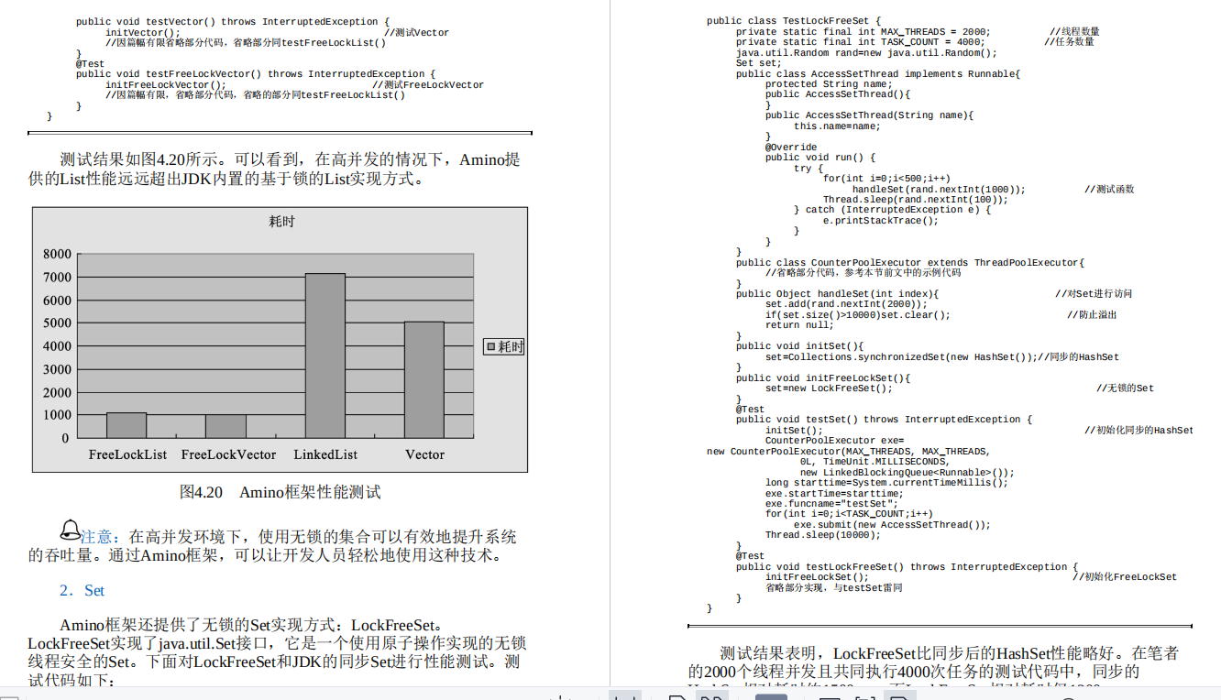This screenshot has height=700, width=1221.
Task: Select the FreeLockVector bar in the chart
Action: [x=225, y=426]
